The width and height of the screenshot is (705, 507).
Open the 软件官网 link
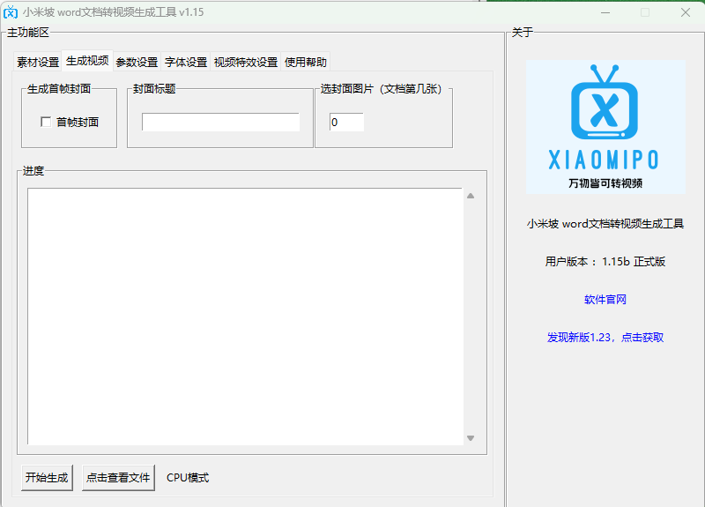point(605,300)
